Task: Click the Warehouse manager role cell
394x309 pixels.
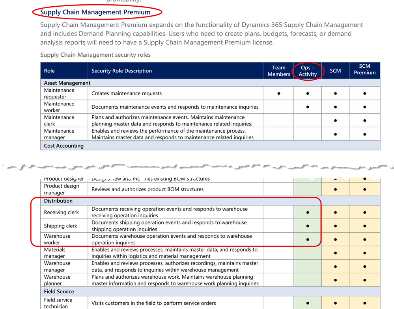Action: tap(64, 266)
